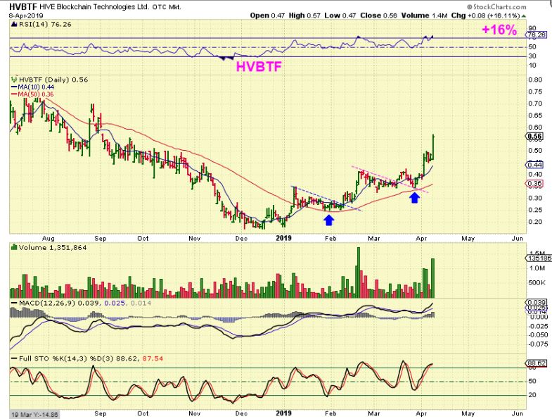This screenshot has width=552, height=419.
Task: Click the RSI legend marker icon
Action: tap(14, 24)
